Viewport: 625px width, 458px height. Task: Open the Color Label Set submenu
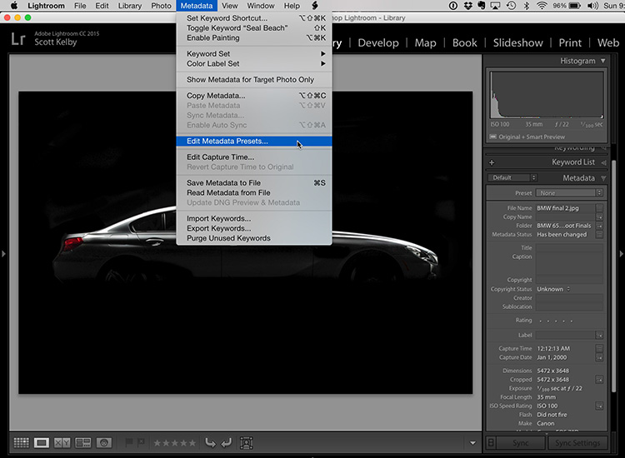tap(254, 64)
